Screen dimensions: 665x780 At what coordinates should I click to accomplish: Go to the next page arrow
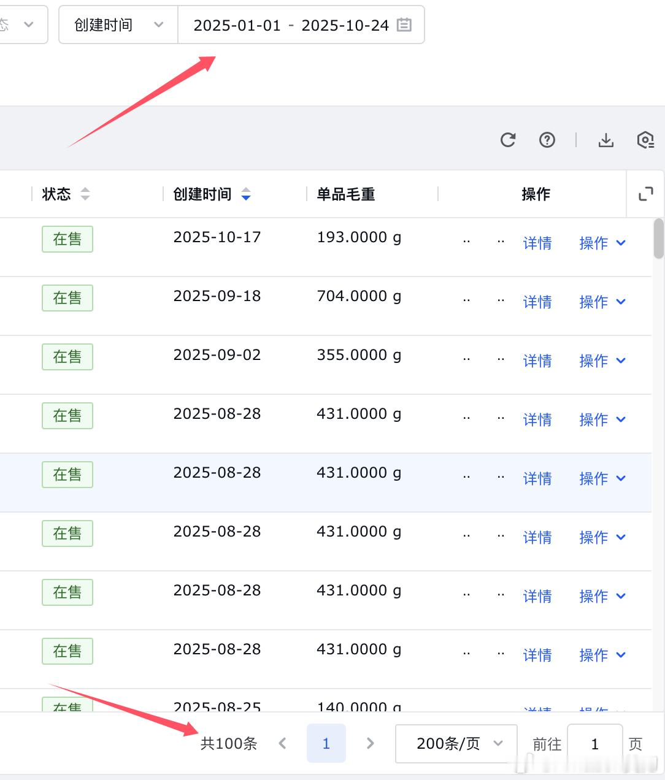[370, 743]
